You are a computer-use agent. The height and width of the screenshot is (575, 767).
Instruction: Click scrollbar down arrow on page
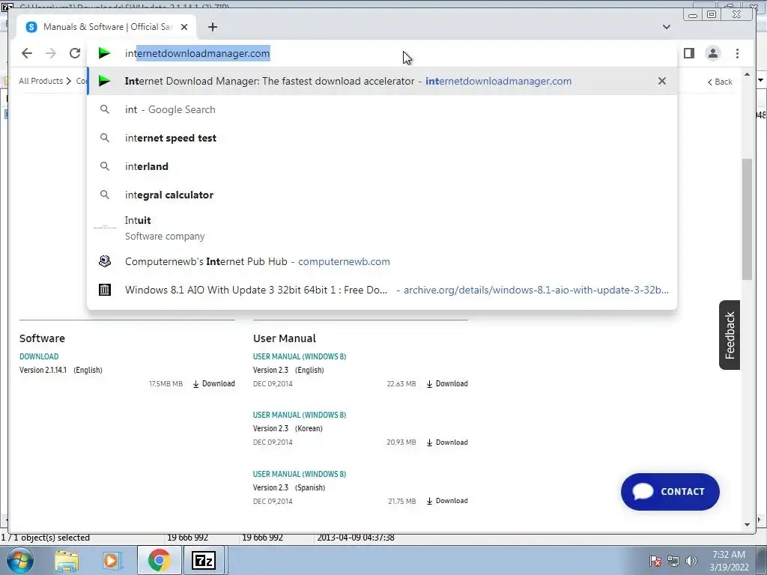pyautogui.click(x=747, y=525)
